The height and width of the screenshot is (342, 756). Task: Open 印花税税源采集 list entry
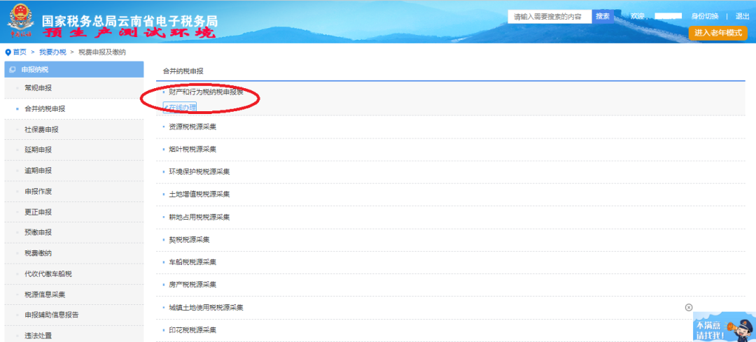pos(192,330)
